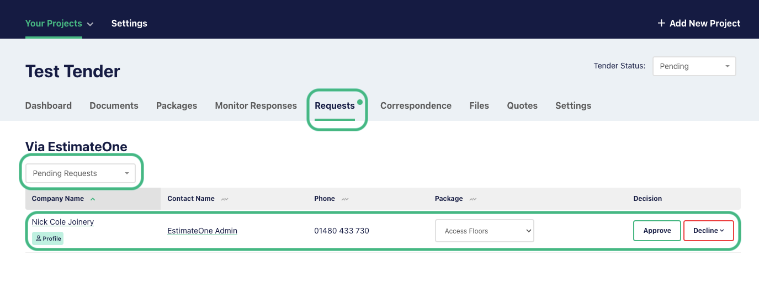759x303 pixels.
Task: Sort by Package column icon
Action: pos(473,199)
